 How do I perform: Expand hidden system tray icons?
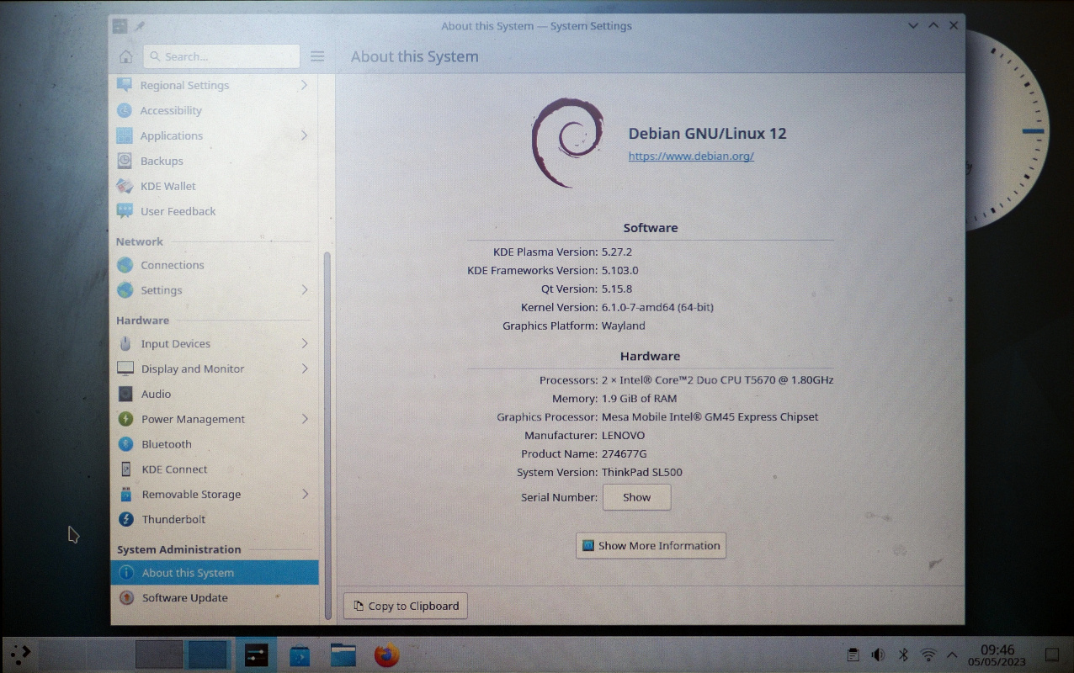tap(952, 654)
